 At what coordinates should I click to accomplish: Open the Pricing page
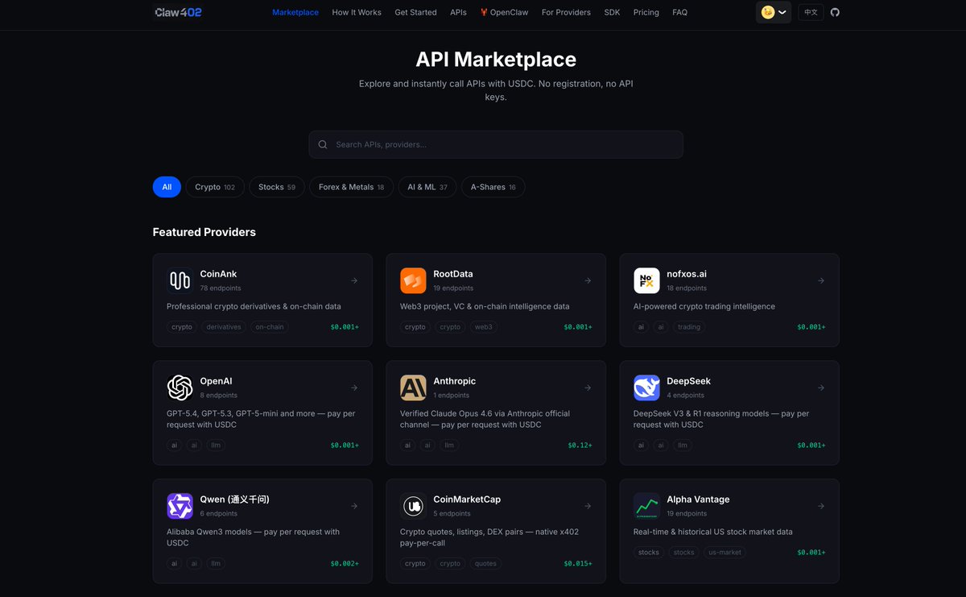[x=646, y=12]
